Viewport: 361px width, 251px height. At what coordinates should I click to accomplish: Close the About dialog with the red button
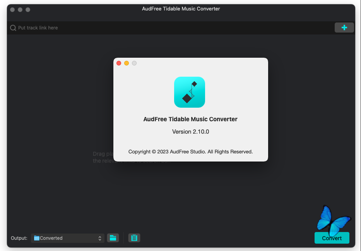pyautogui.click(x=119, y=63)
